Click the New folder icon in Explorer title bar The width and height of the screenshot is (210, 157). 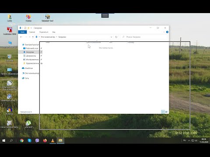pyautogui.click(x=28, y=28)
